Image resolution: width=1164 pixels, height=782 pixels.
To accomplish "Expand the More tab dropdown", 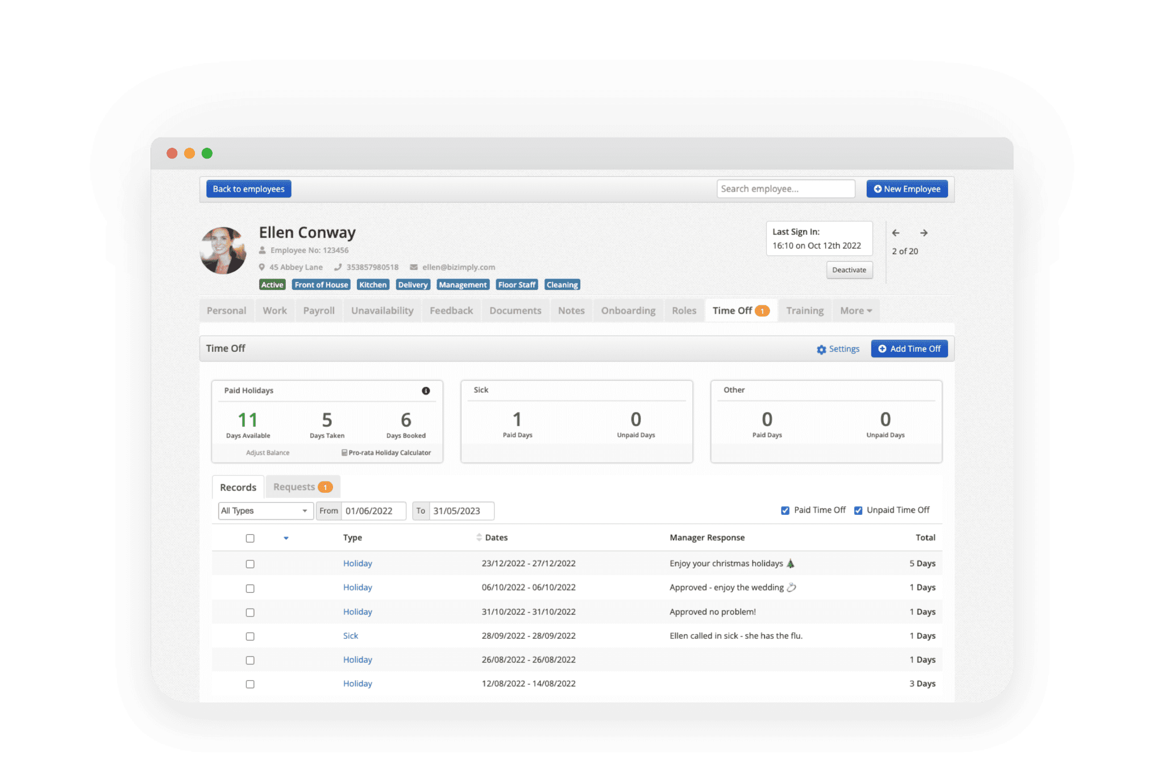I will coord(856,310).
